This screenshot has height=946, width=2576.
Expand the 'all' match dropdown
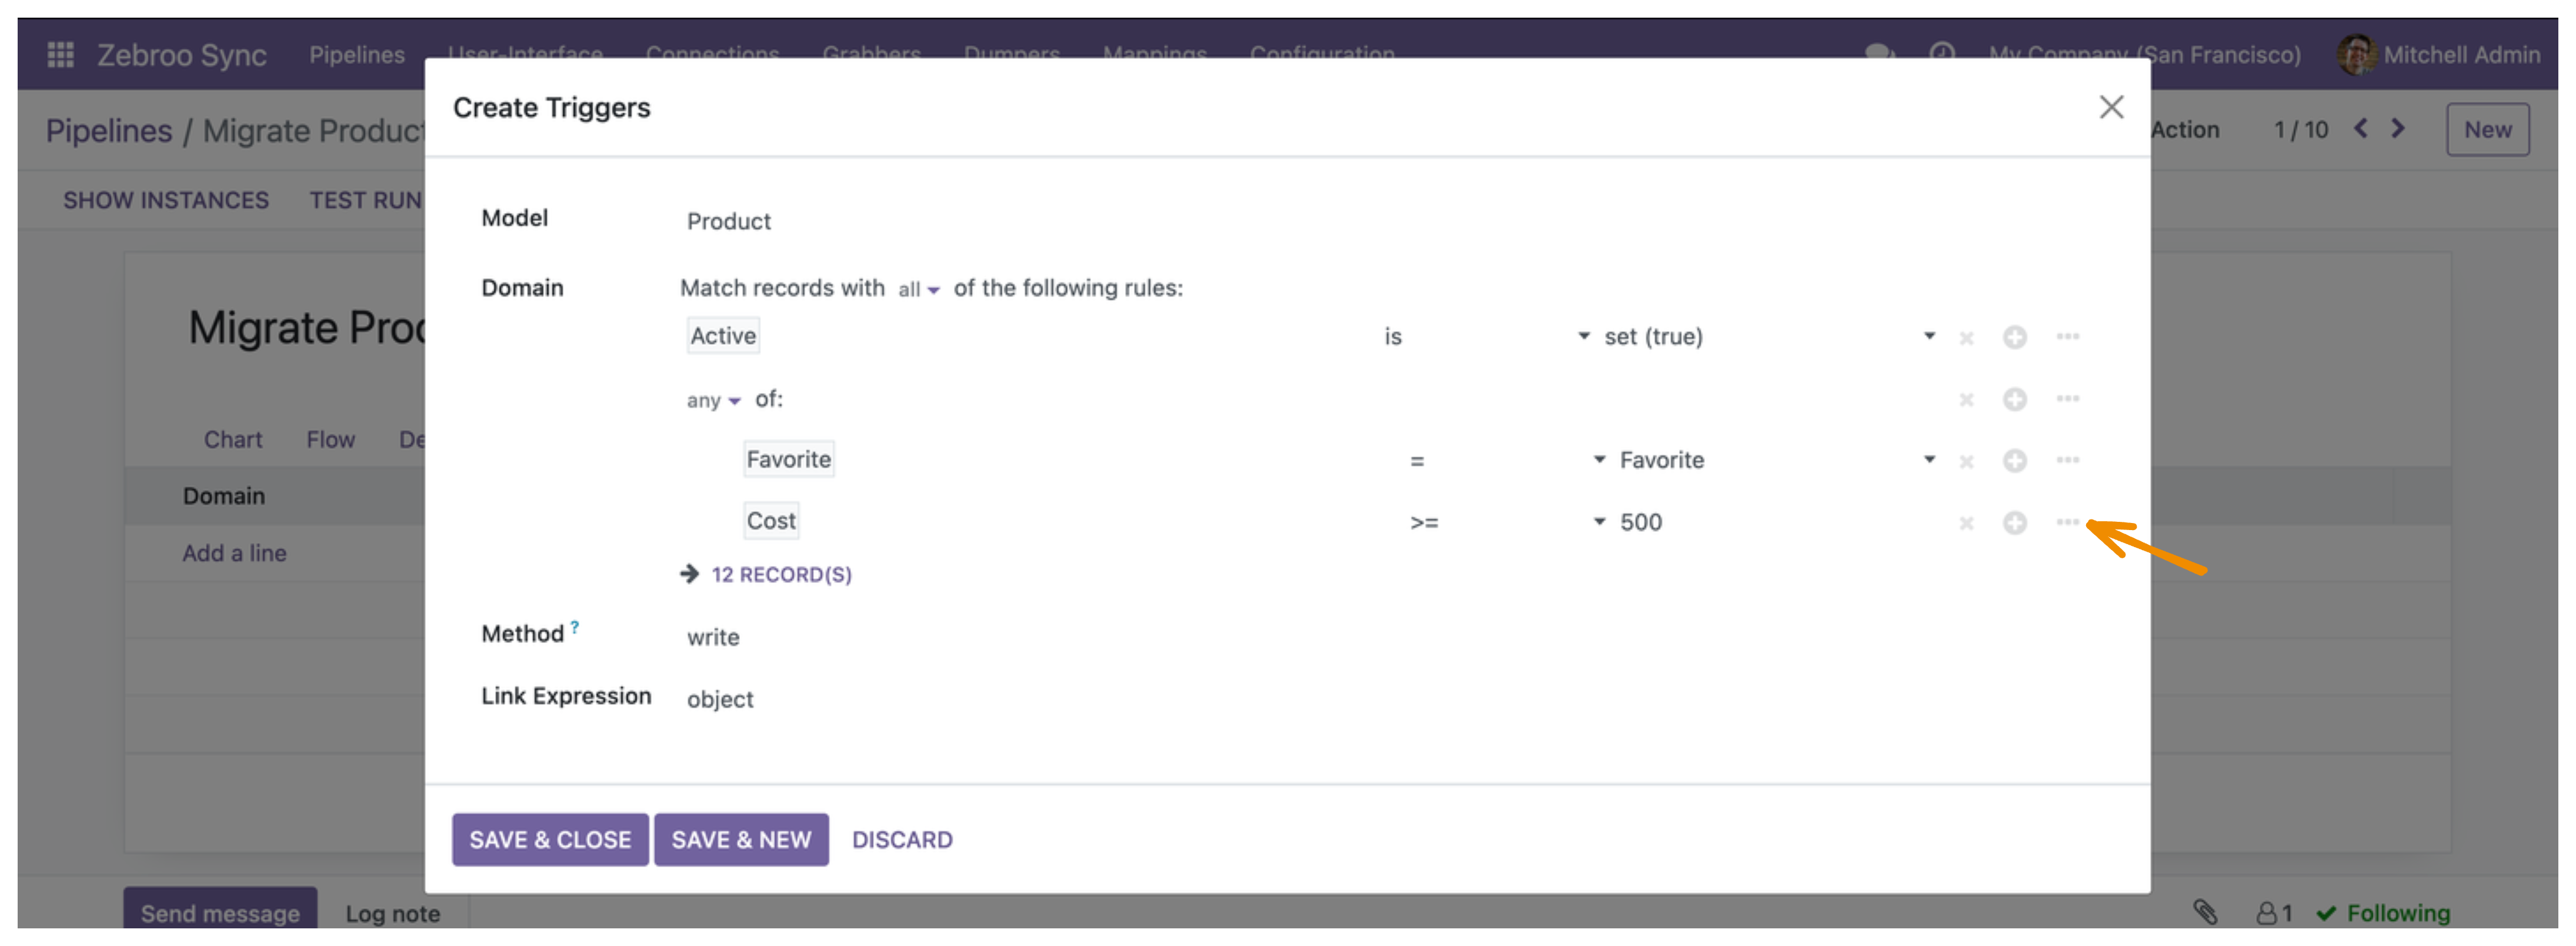pyautogui.click(x=918, y=290)
